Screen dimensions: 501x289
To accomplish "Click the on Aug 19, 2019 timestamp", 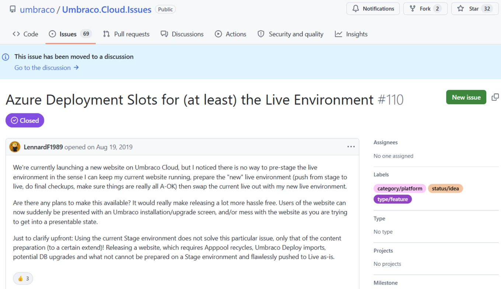I will (x=110, y=147).
